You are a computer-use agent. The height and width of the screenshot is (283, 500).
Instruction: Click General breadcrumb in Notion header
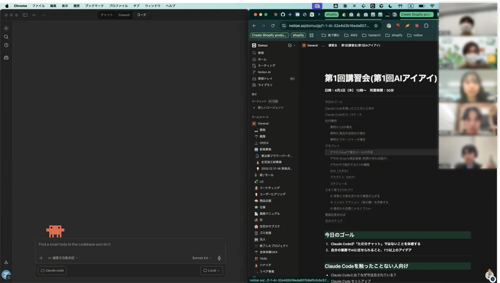click(312, 46)
